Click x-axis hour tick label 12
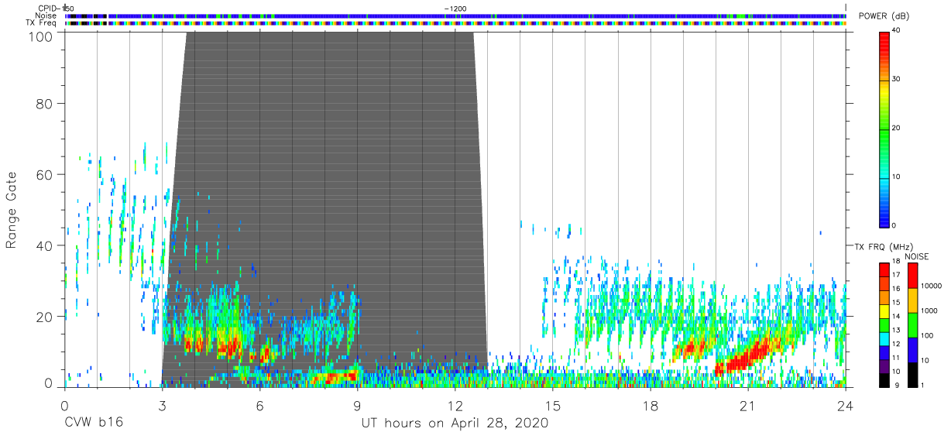The width and height of the screenshot is (951, 439). [455, 405]
